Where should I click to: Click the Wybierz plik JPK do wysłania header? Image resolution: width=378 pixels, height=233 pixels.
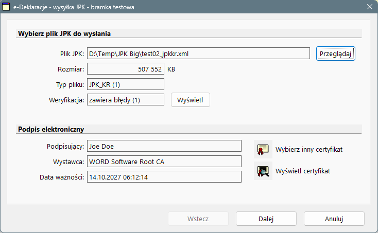(64, 34)
